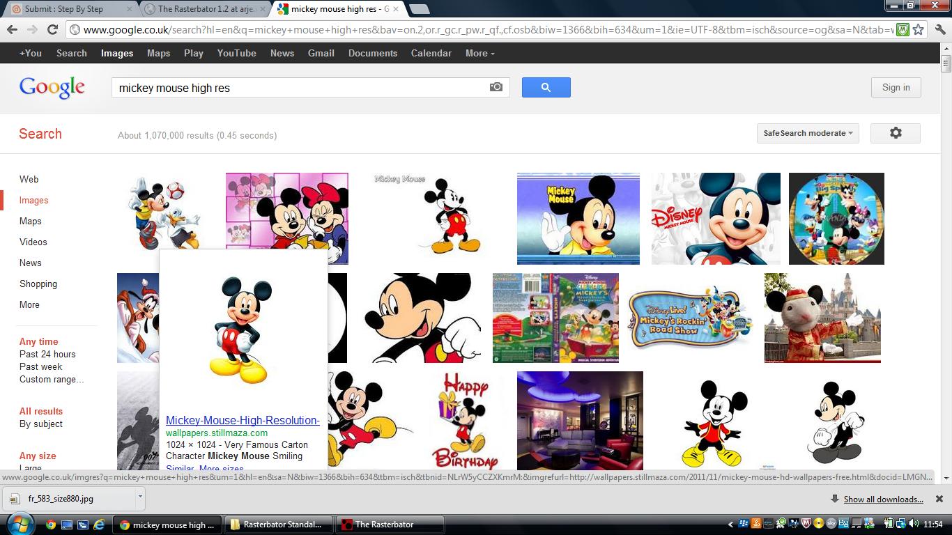Click the browser forward arrow
Viewport: 952px width, 535px height.
32,29
